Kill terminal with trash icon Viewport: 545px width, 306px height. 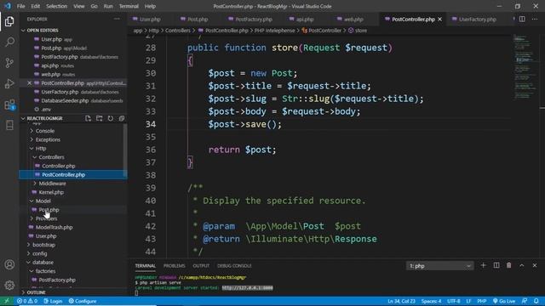[509, 265]
